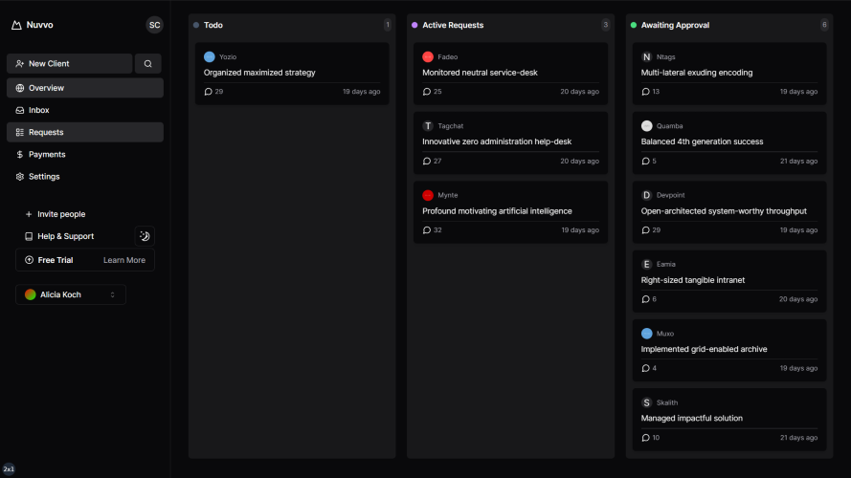This screenshot has width=851, height=478.
Task: Click the Nuvvo logo icon
Action: click(x=16, y=25)
